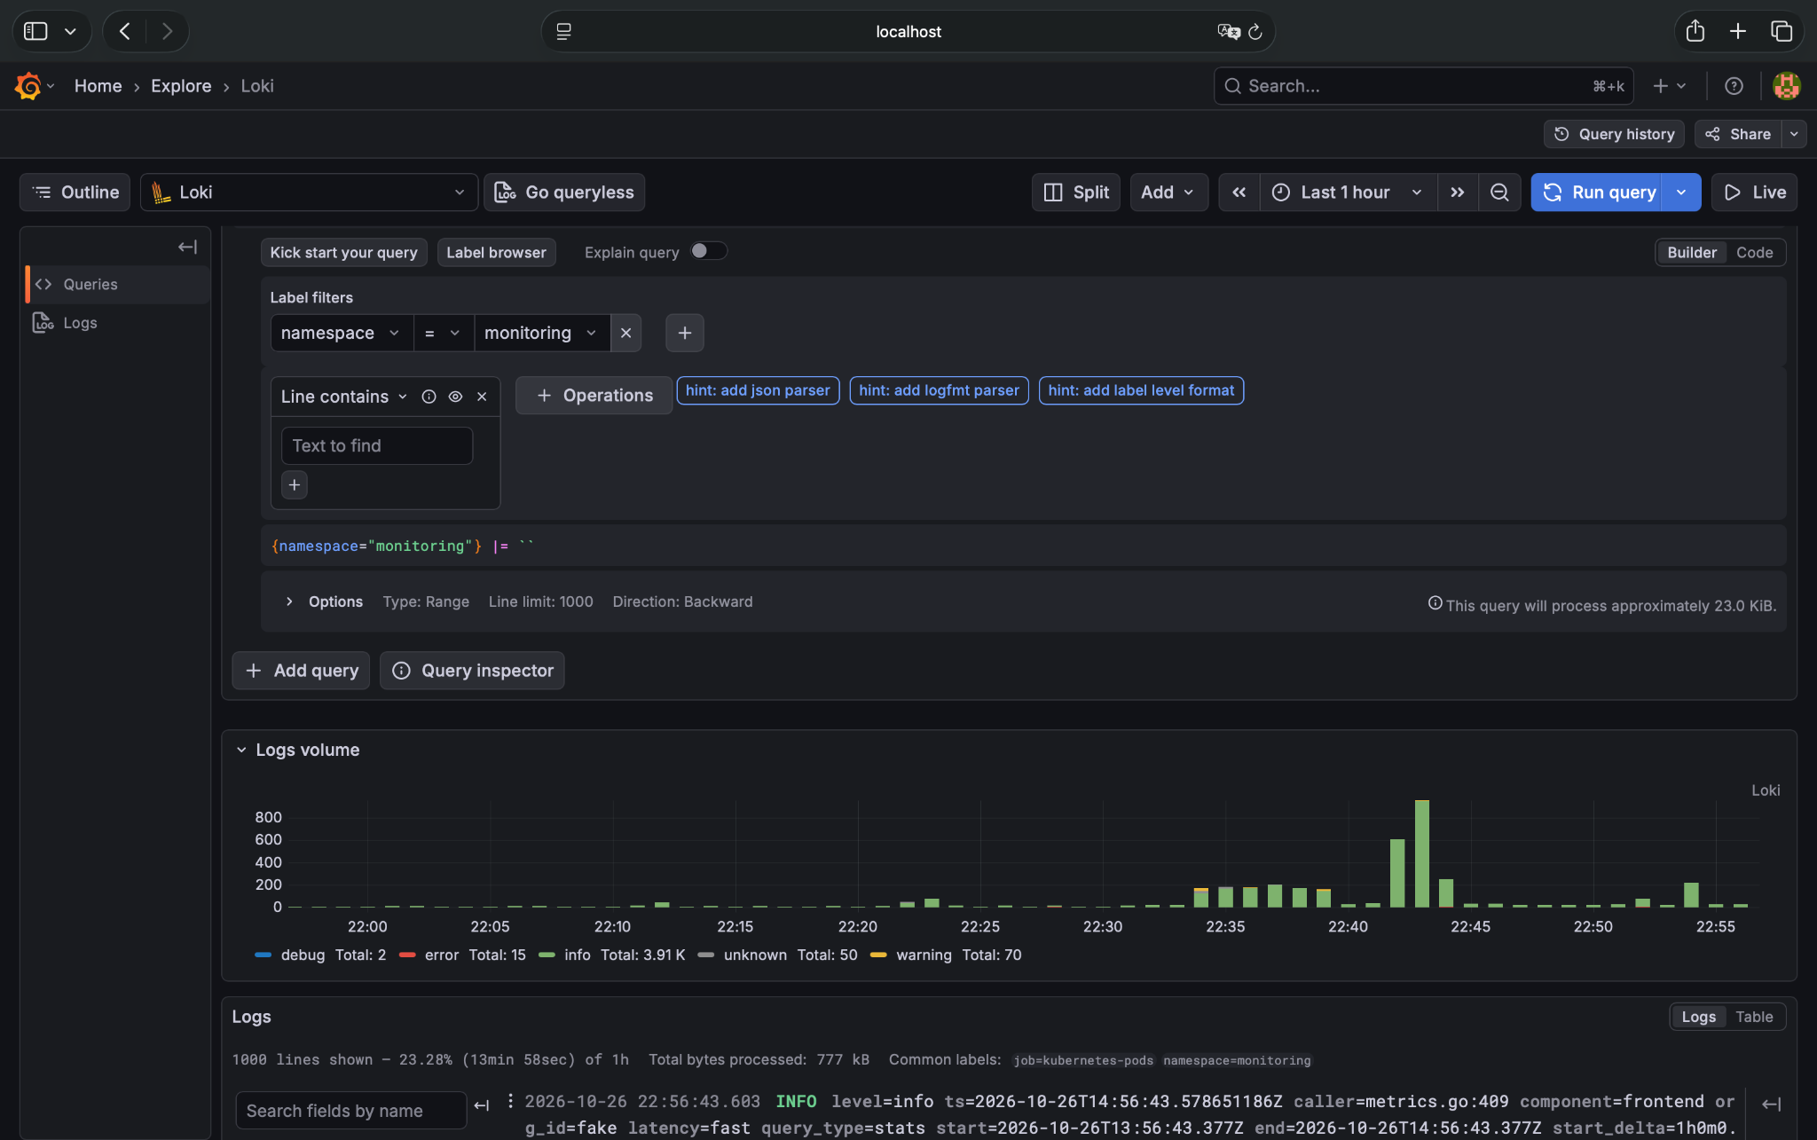1817x1140 pixels.
Task: Collapse the sidebar with the arrow icon
Action: tap(187, 247)
